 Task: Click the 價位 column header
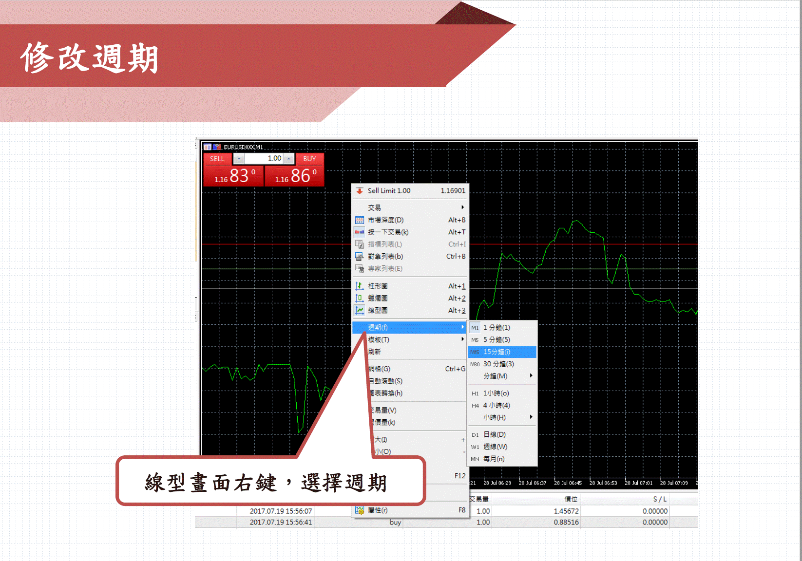point(571,499)
